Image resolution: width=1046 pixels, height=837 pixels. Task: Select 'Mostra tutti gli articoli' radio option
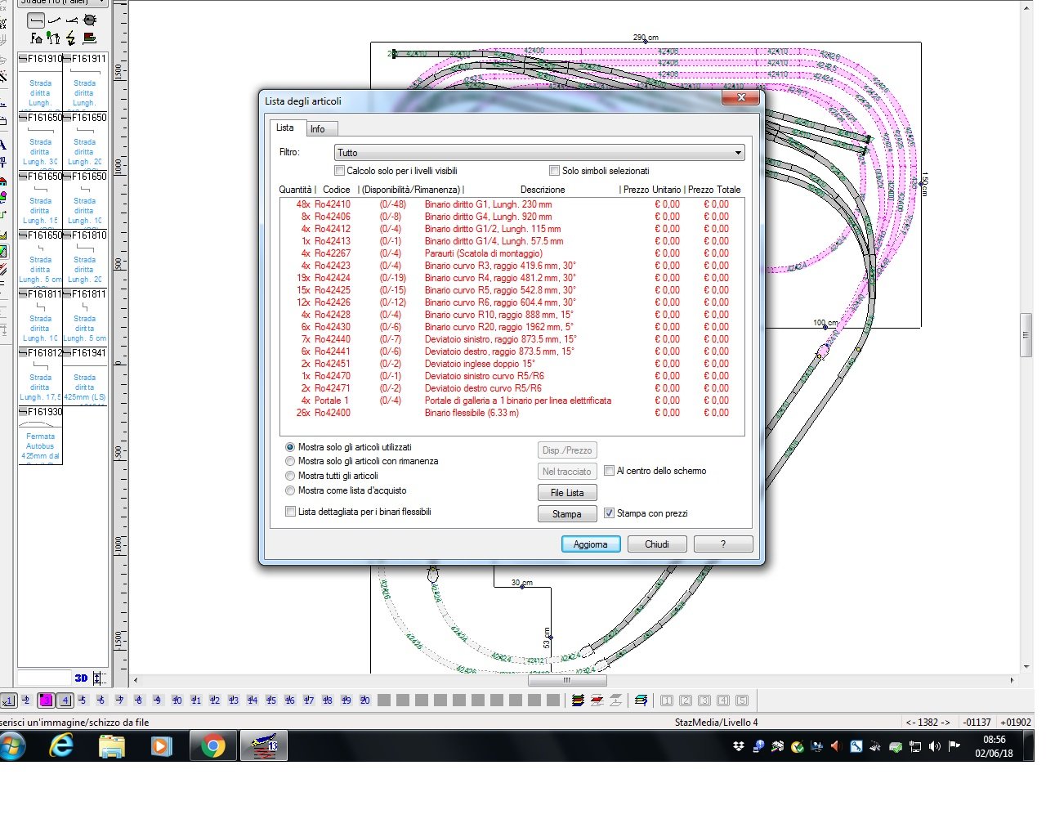pyautogui.click(x=290, y=476)
